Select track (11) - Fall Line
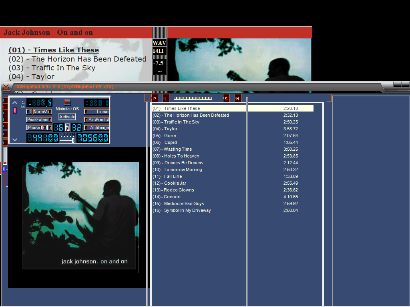Screen dimensions: 410x307 (x=233, y=176)
